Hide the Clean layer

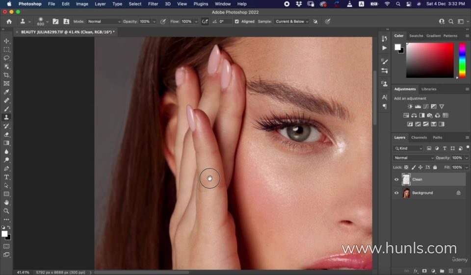(x=396, y=179)
